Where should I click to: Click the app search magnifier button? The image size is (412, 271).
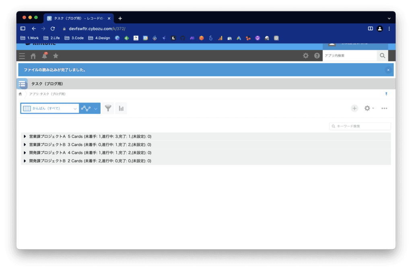point(382,55)
